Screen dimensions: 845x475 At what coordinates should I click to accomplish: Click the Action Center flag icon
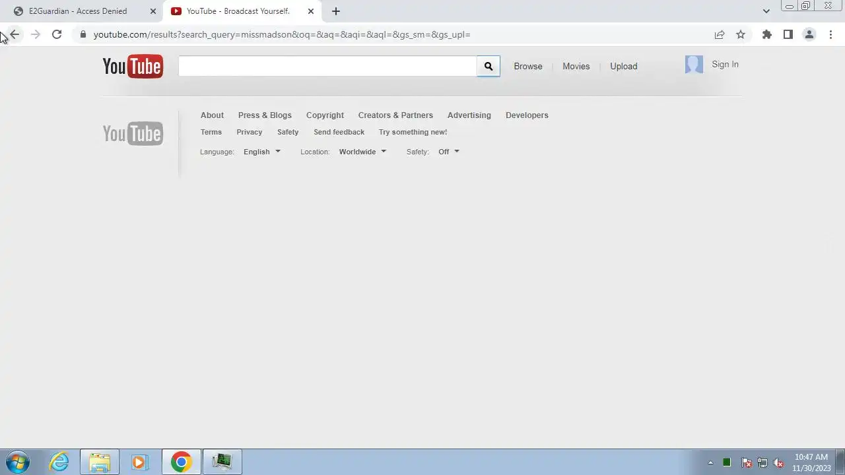[x=746, y=462]
